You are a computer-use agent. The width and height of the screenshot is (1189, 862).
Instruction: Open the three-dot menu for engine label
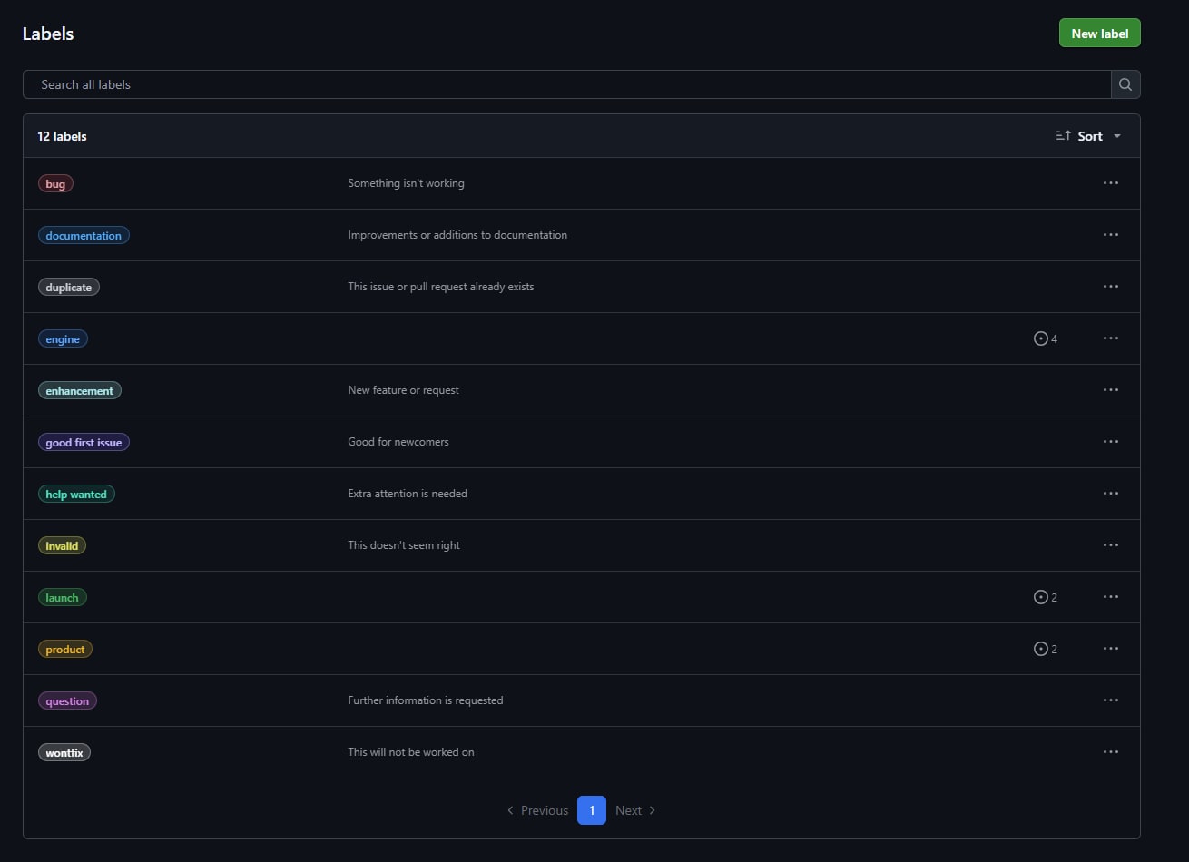(x=1110, y=338)
